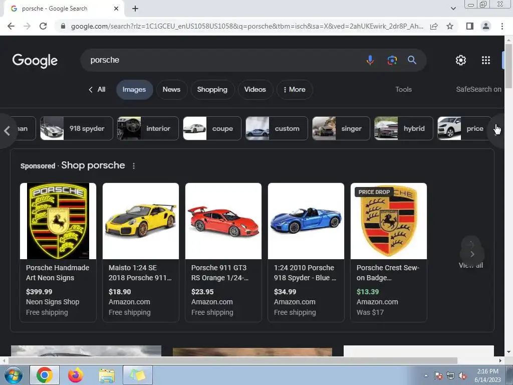This screenshot has width=513, height=385.
Task: Show hidden system tray icons
Action: [426, 375]
